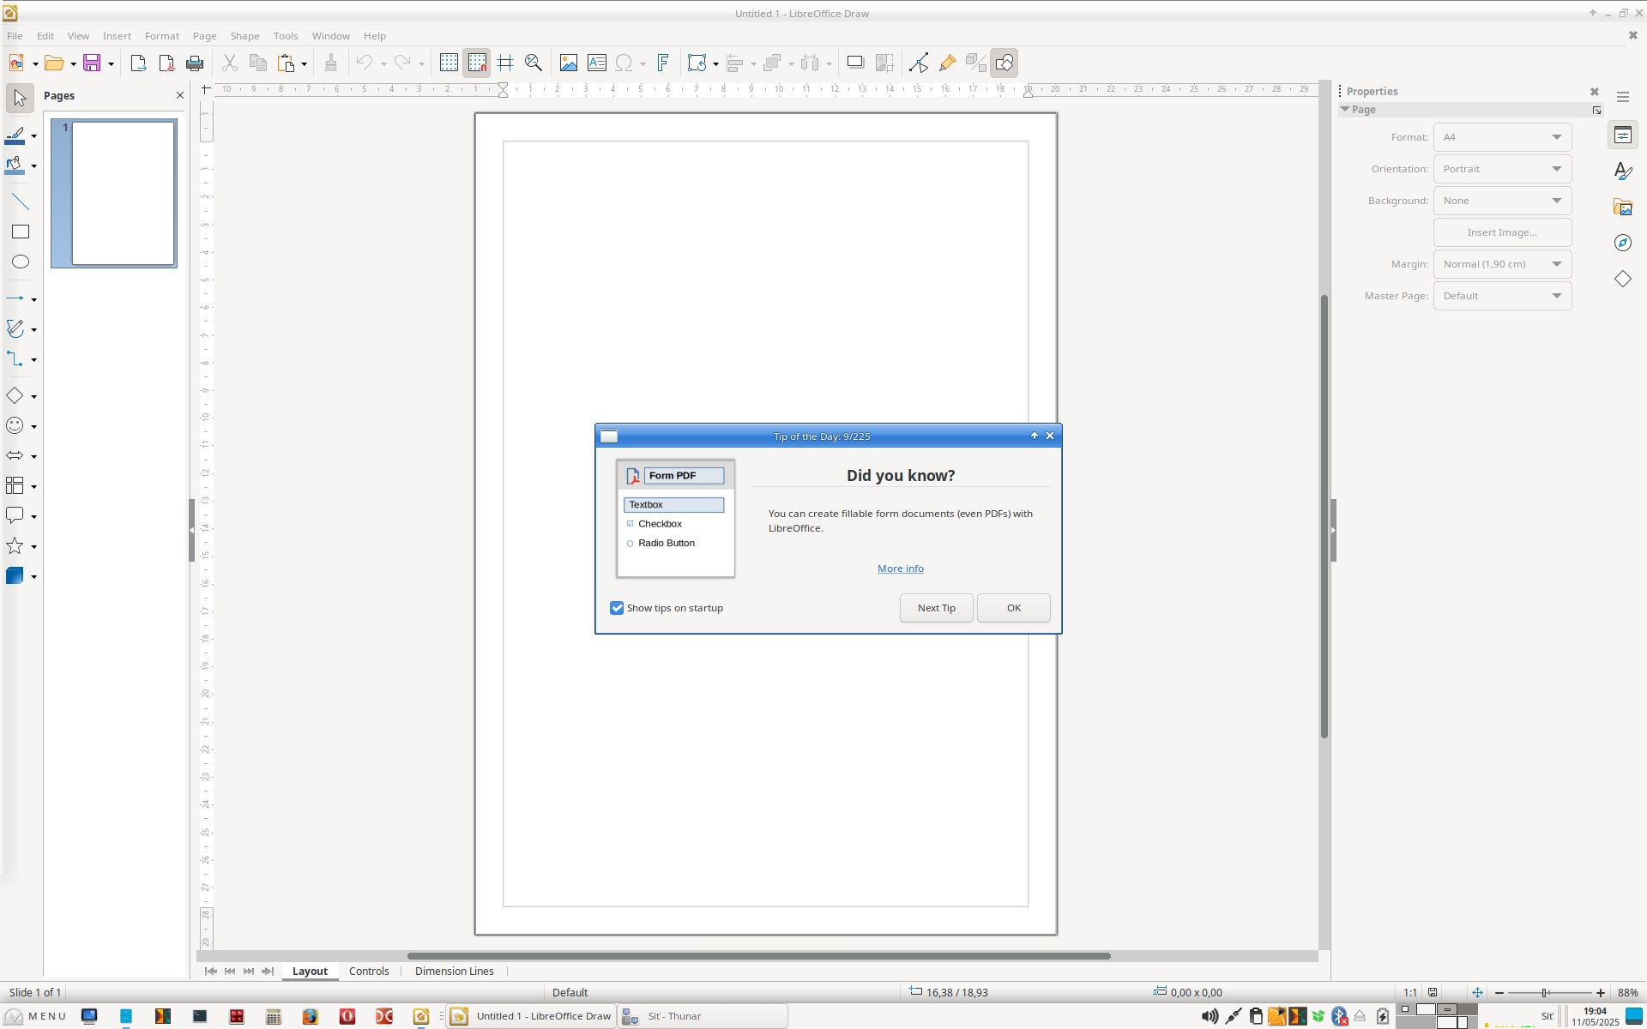This screenshot has width=1647, height=1029.
Task: Collapse the Page section expander
Action: click(1345, 110)
